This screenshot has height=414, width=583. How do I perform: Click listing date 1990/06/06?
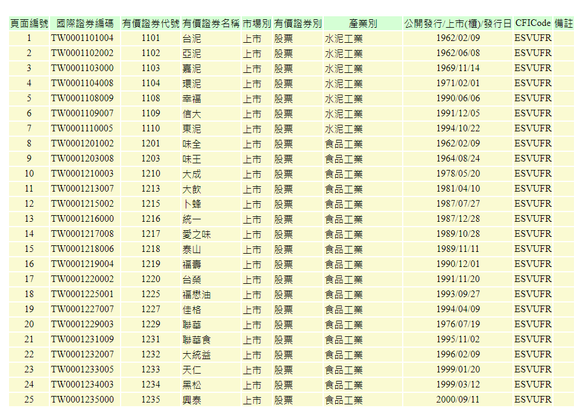coord(458,98)
